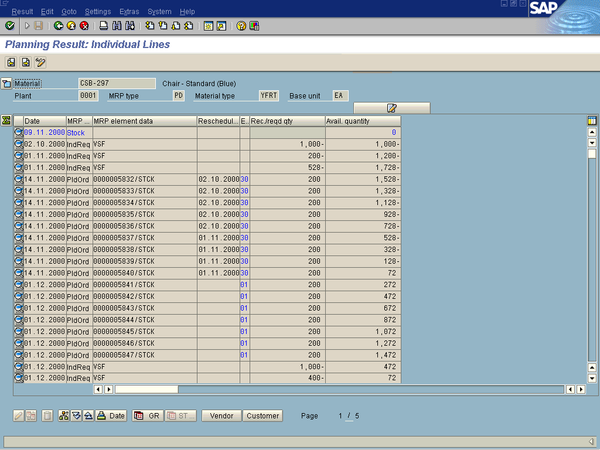Open the Help menu
The image size is (600, 450).
(187, 12)
